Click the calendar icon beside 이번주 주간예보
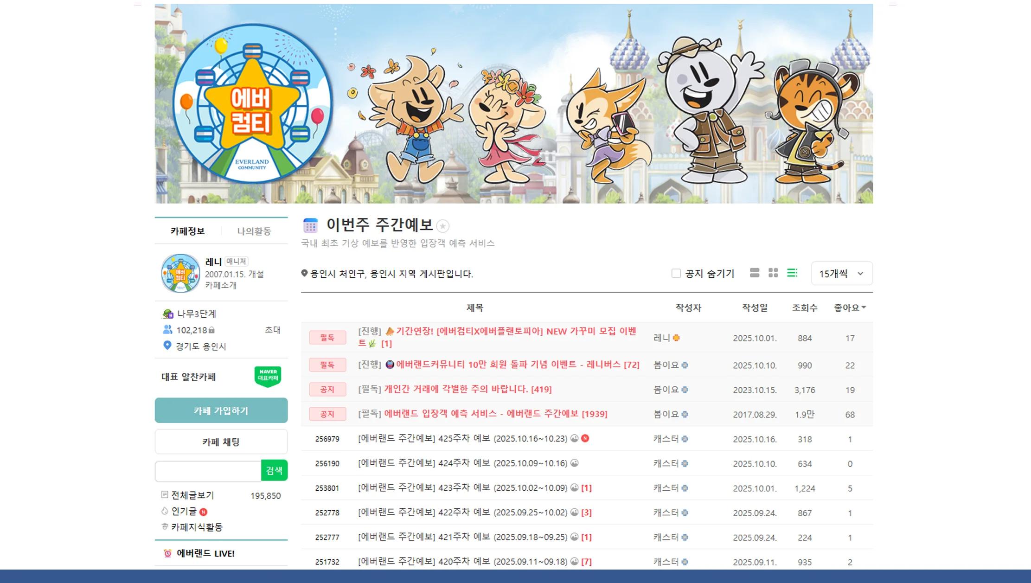Viewport: 1031px width, 583px height. coord(311,226)
